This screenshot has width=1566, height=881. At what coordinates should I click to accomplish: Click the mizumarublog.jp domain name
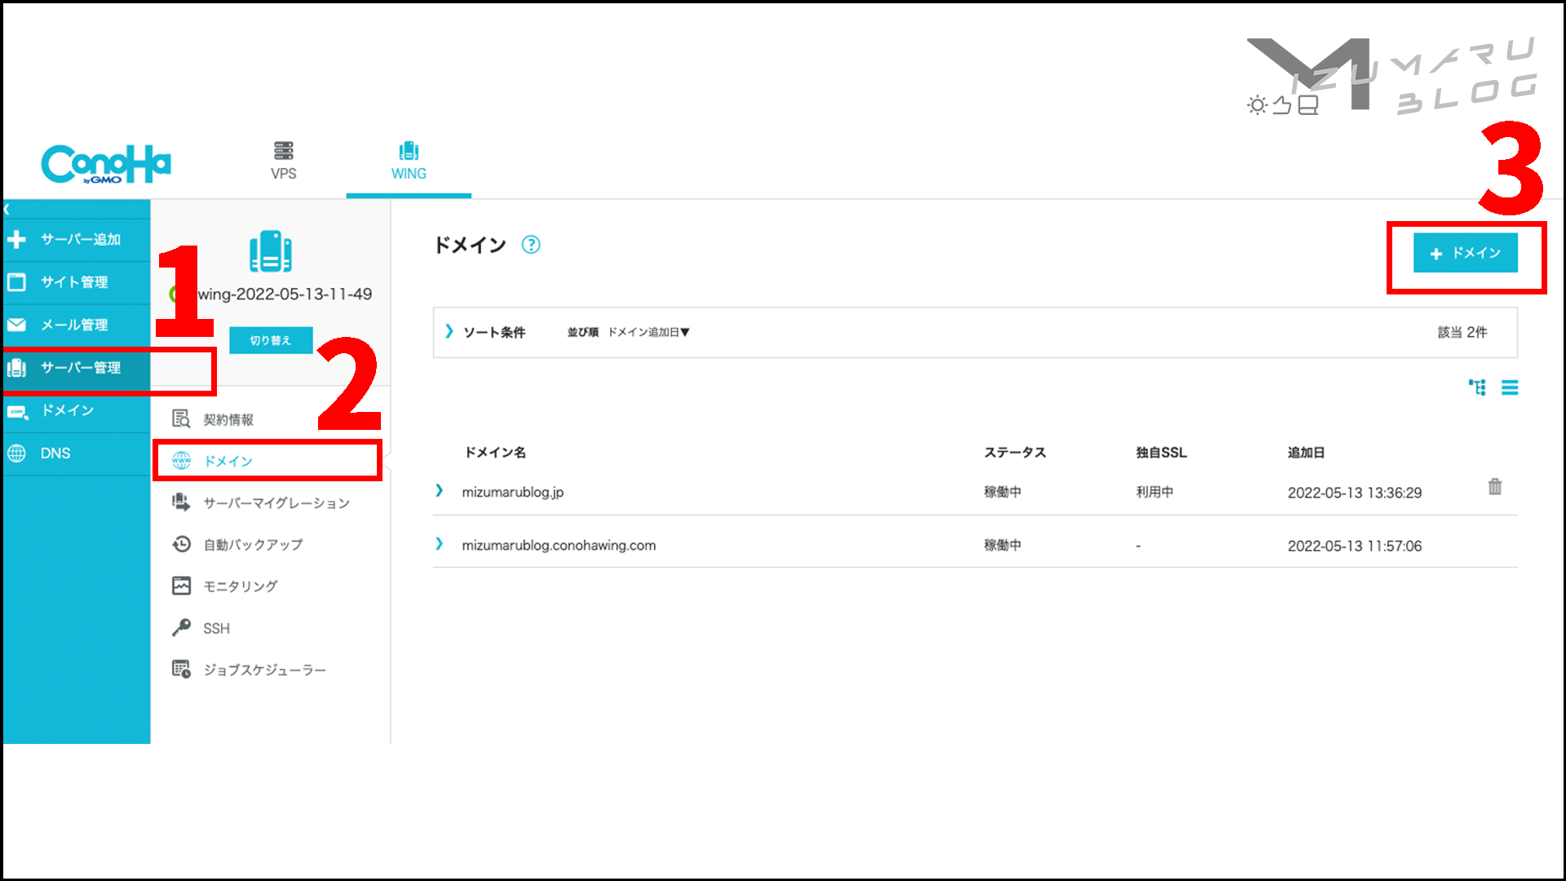[x=512, y=492]
